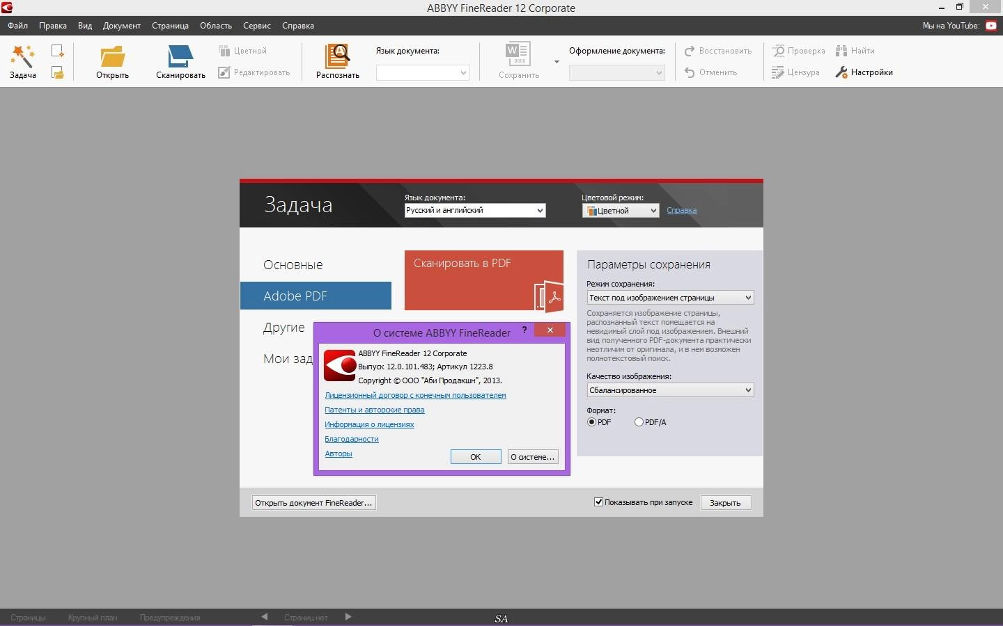Click the Сканировать в PDF tile
The image size is (1003, 626).
point(484,280)
